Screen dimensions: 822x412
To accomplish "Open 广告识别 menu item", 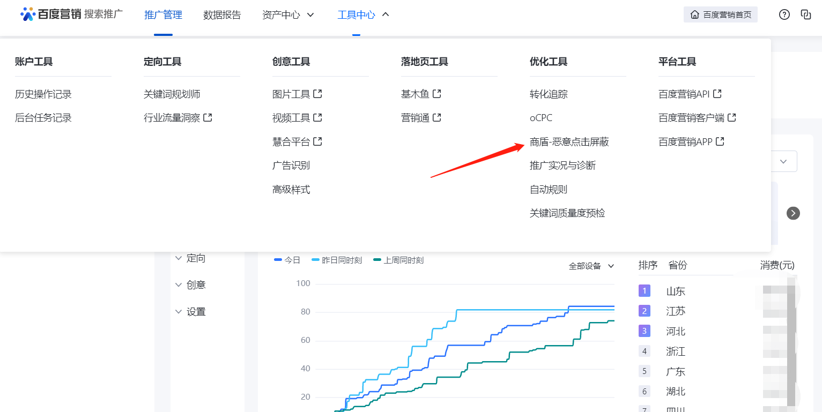I will 291,166.
